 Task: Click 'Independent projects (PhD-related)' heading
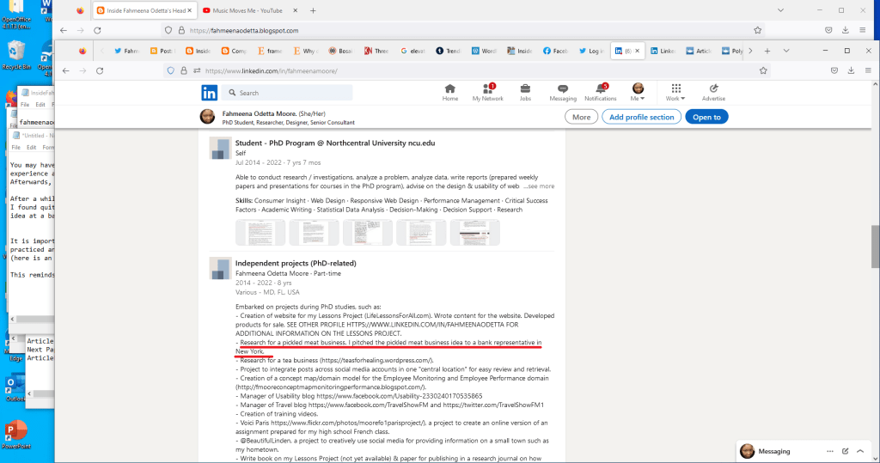296,263
